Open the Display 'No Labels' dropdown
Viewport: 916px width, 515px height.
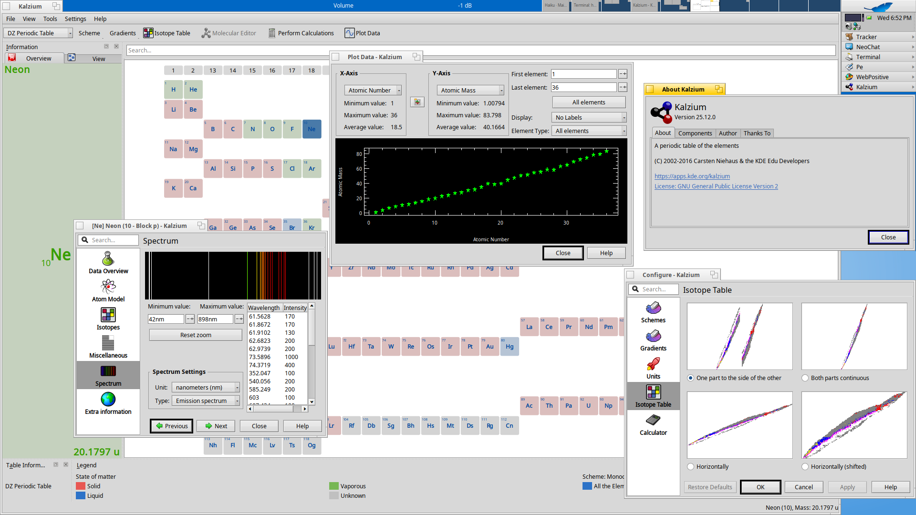coord(589,117)
